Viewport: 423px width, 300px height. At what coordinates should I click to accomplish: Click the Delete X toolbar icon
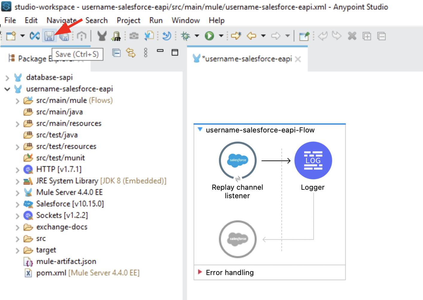coord(352,36)
